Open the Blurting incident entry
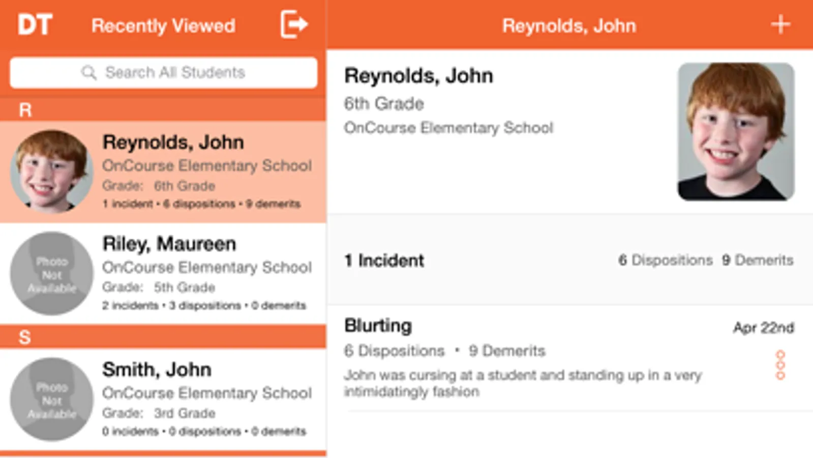This screenshot has width=813, height=458. [569, 358]
